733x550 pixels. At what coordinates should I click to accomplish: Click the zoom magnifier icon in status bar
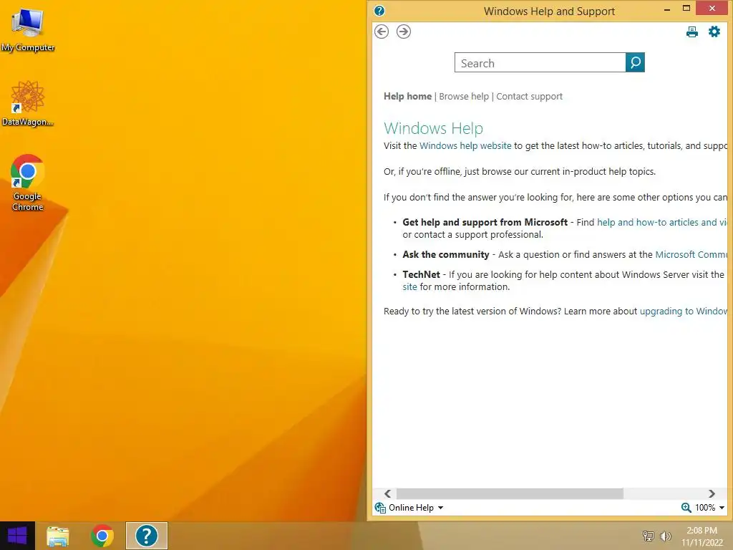686,508
